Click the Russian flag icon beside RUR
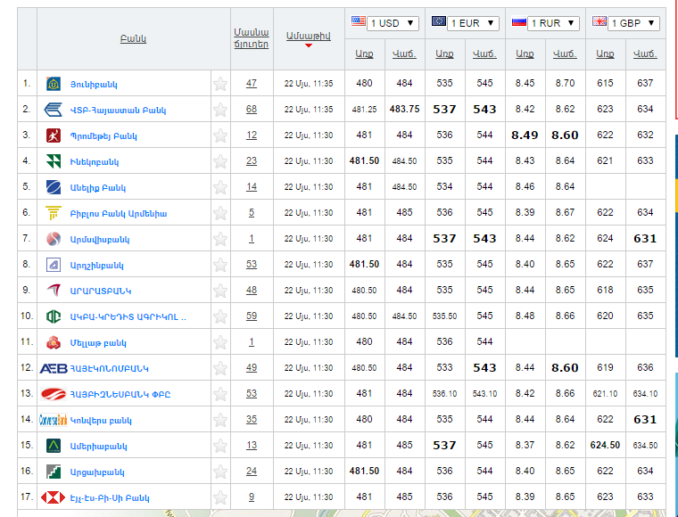The image size is (678, 517). point(519,21)
